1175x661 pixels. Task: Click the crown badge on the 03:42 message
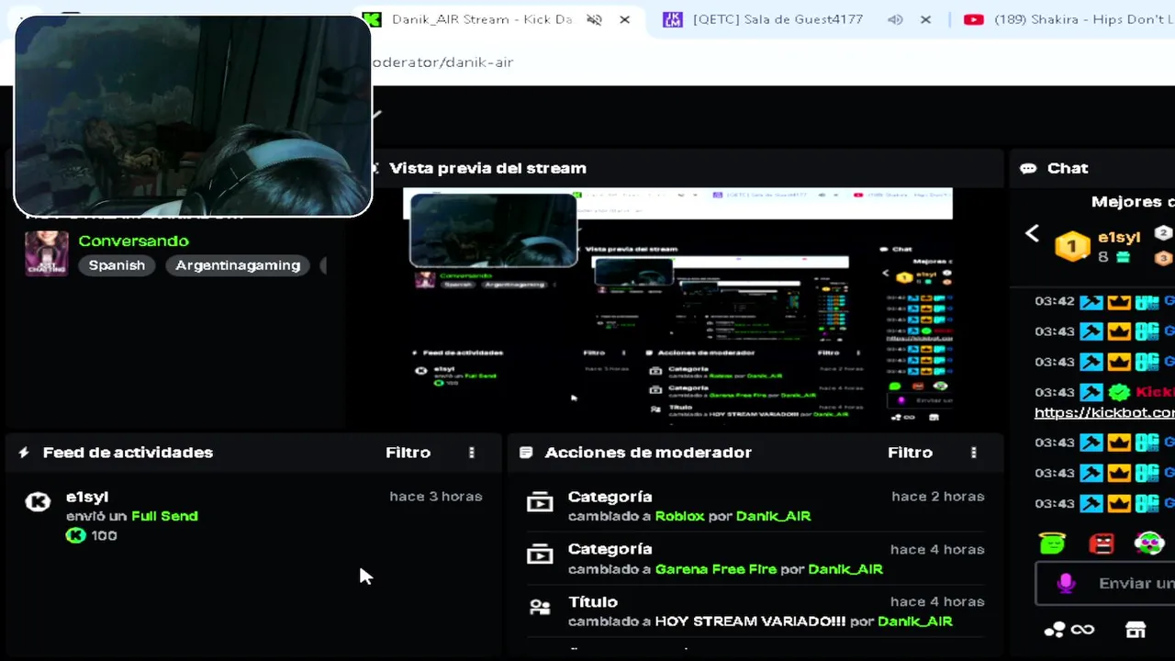1118,302
